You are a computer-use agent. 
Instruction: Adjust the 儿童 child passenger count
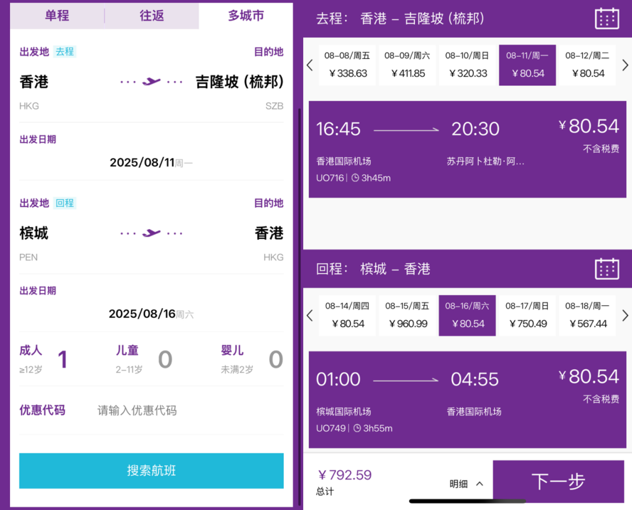pos(145,359)
